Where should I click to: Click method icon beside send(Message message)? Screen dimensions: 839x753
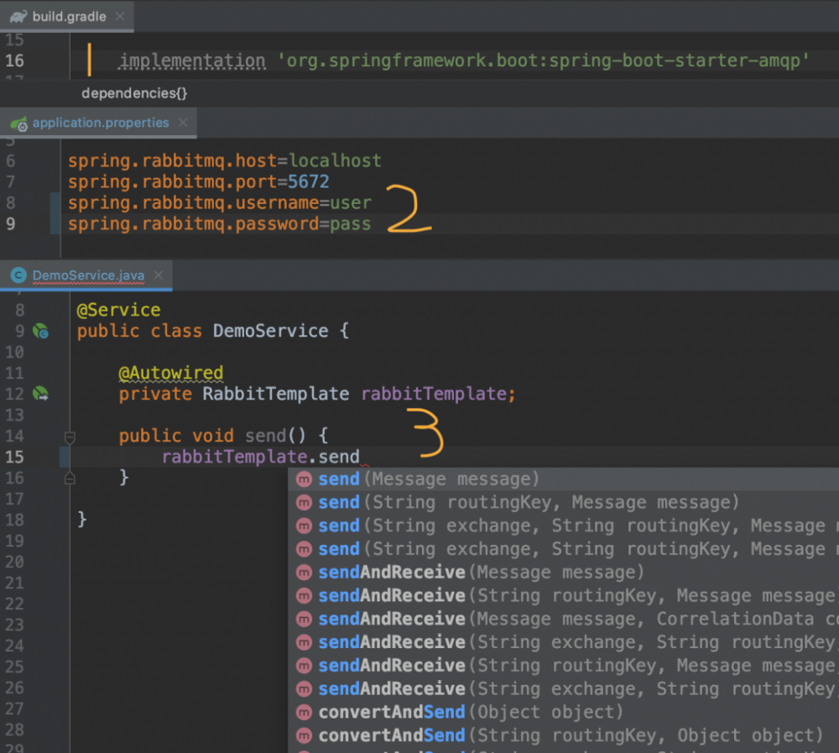(304, 478)
